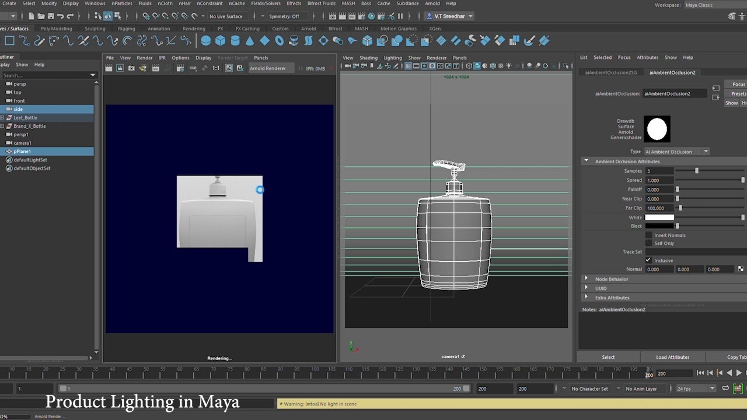Click the White color swatch

tap(659, 217)
